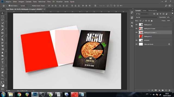The image size is (174, 97).
Task: Open the Camada auto-select dropdown
Action: [24, 6]
